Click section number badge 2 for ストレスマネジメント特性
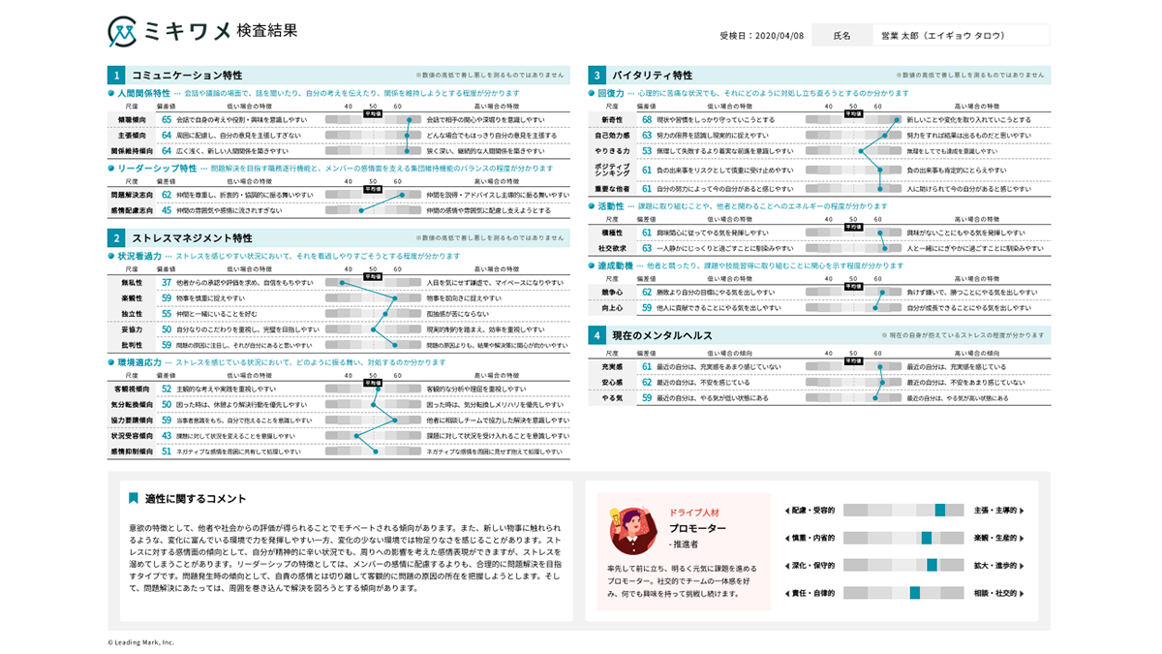 pyautogui.click(x=116, y=237)
